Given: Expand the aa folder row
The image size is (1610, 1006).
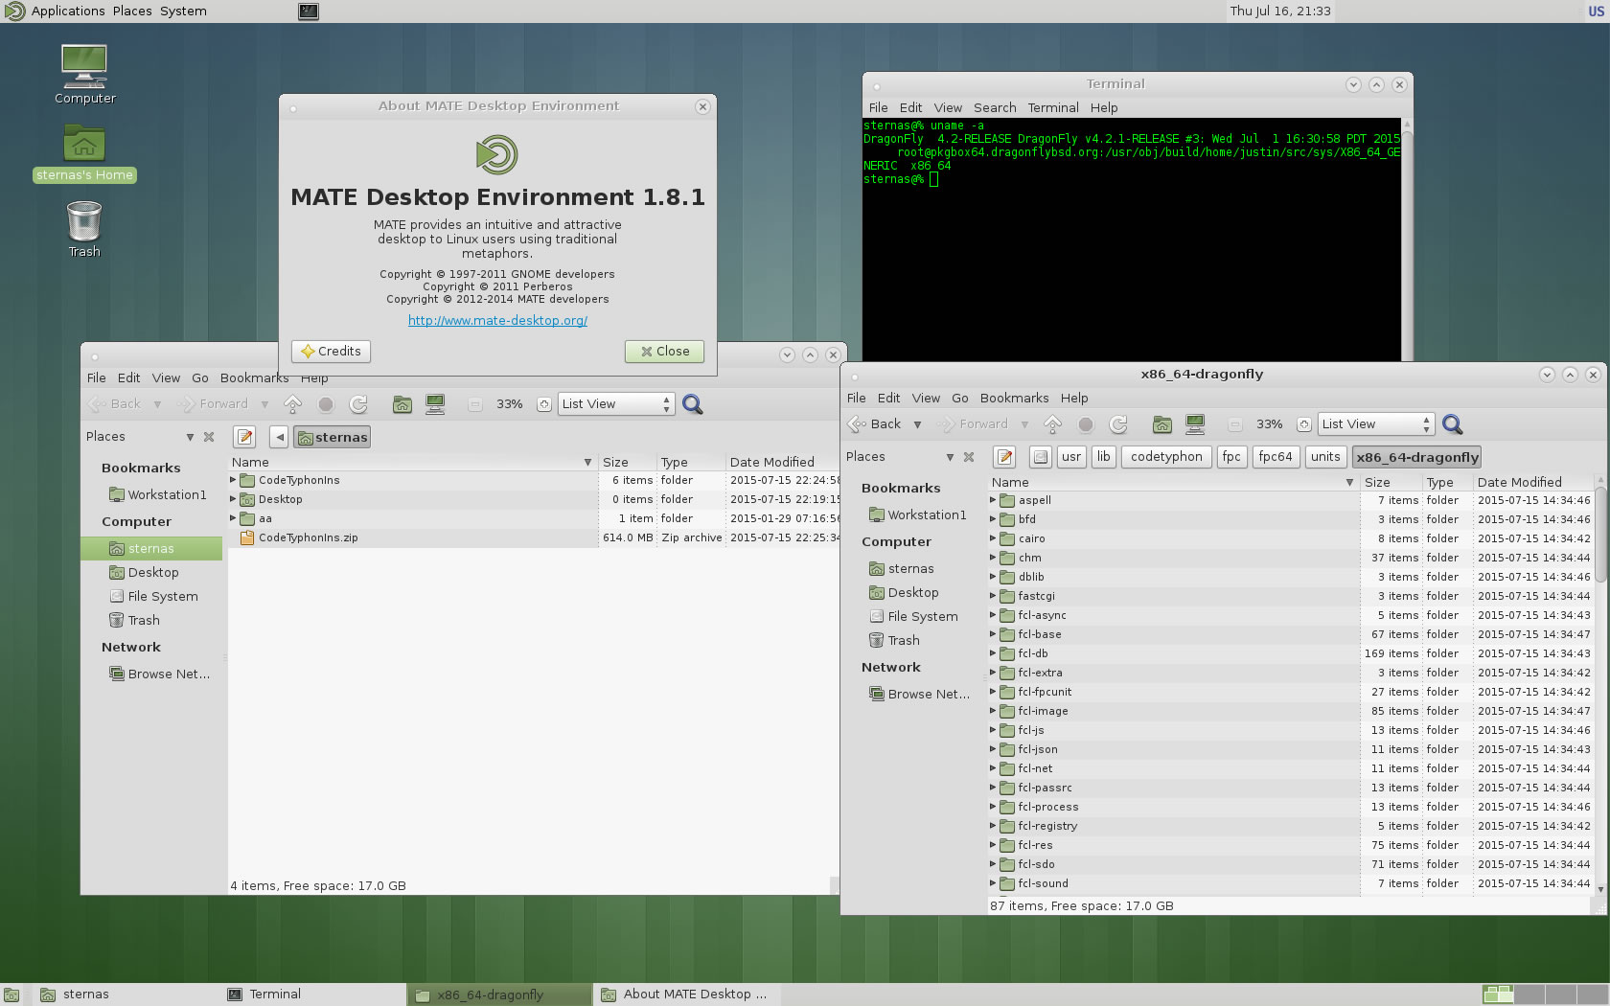Looking at the screenshot, I should point(233,518).
